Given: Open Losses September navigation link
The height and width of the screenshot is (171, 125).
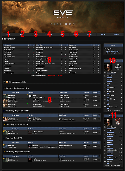Looking at the screenshot, I should (114, 53).
